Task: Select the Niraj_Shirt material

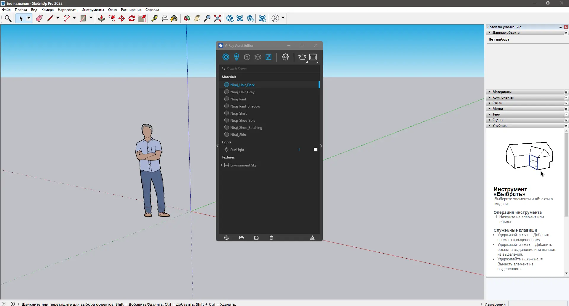Action: 238,113
